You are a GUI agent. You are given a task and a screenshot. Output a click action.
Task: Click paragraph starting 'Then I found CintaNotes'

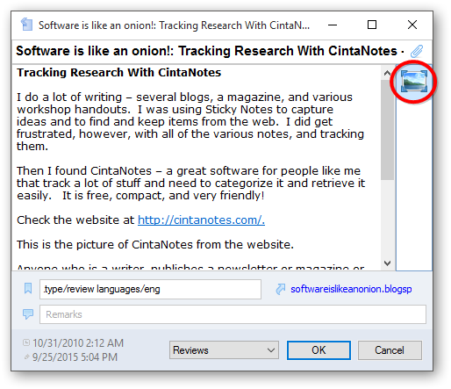click(190, 183)
